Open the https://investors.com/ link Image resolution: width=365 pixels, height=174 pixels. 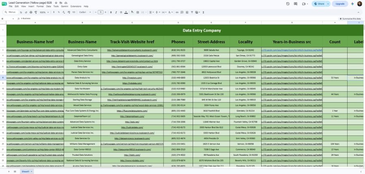(x=132, y=77)
